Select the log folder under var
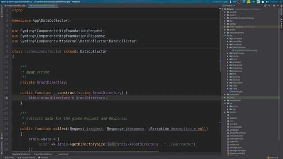Image resolution: width=283 pixels, height=159 pixels. click(233, 109)
